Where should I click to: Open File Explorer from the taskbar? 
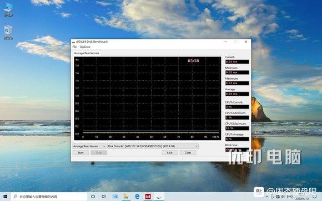(x=125, y=197)
